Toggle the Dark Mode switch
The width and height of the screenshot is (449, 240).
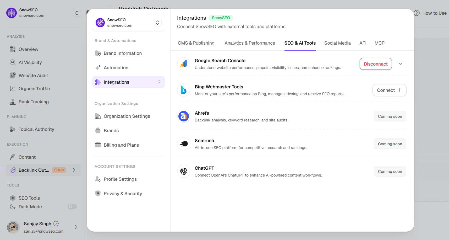(x=73, y=207)
